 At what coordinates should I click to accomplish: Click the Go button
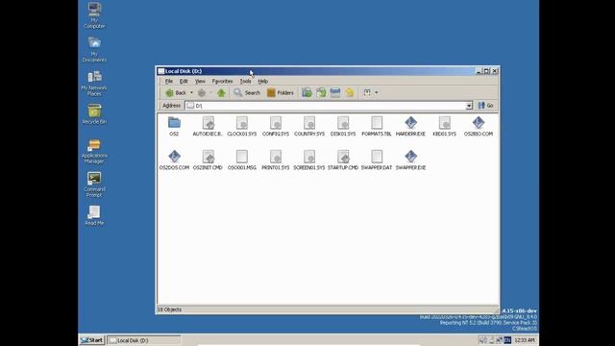pyautogui.click(x=485, y=106)
